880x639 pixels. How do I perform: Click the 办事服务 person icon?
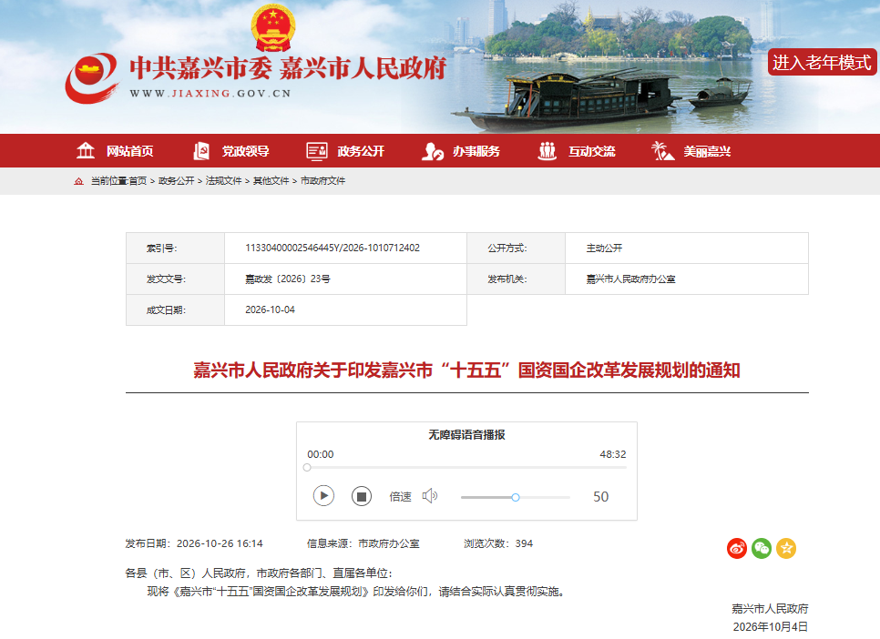(433, 151)
